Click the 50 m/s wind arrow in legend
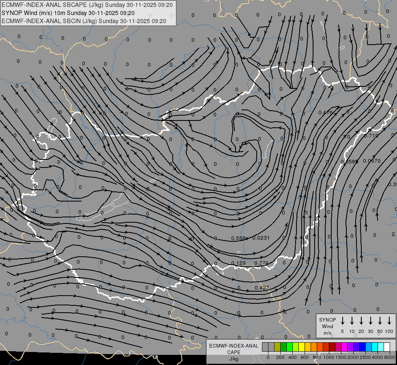The image size is (397, 365). (x=380, y=321)
